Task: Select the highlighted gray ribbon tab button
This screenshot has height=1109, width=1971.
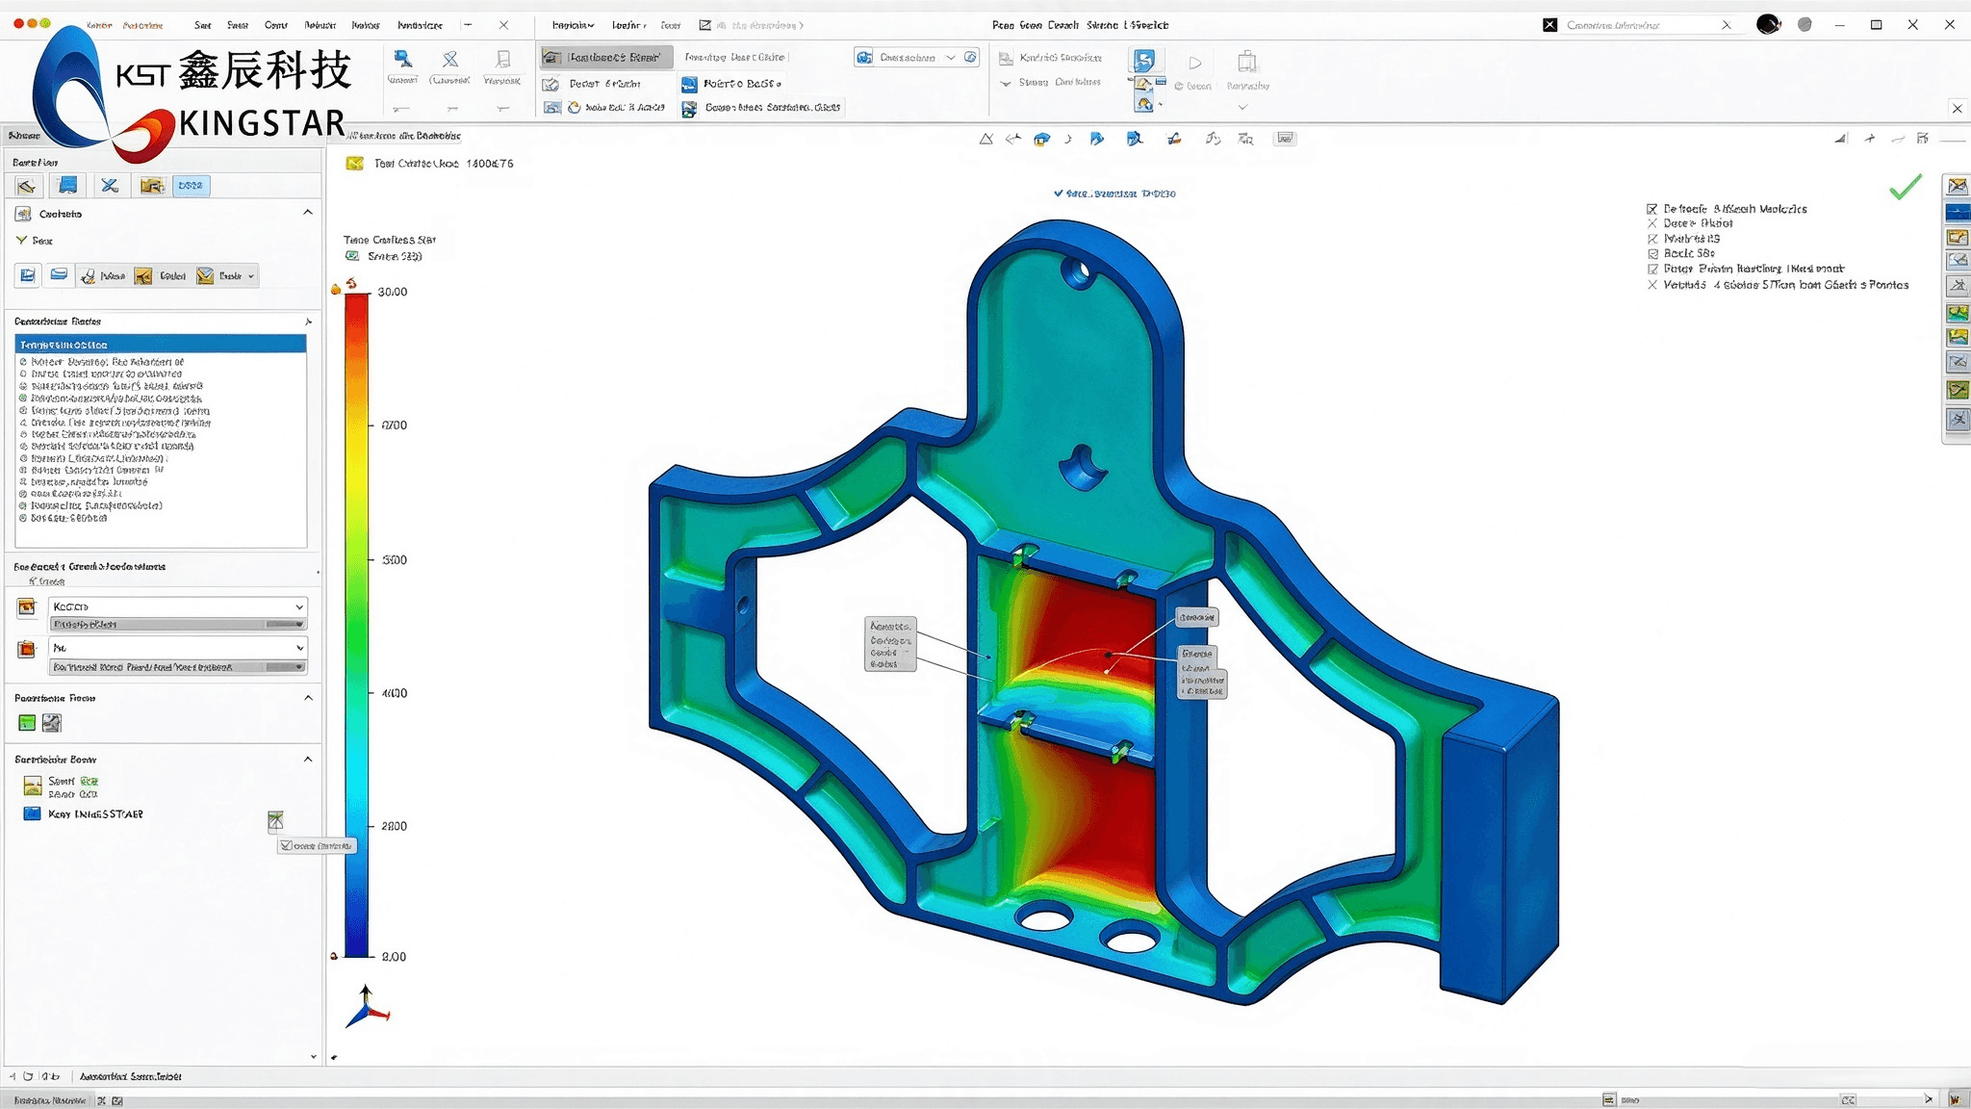Action: coord(607,58)
